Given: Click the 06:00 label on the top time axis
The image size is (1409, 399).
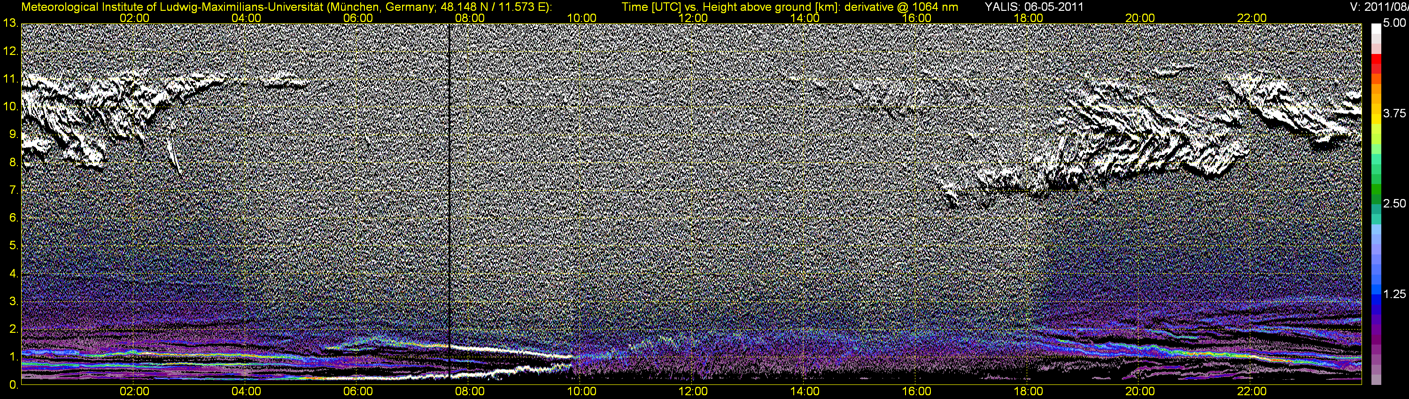Looking at the screenshot, I should [358, 18].
